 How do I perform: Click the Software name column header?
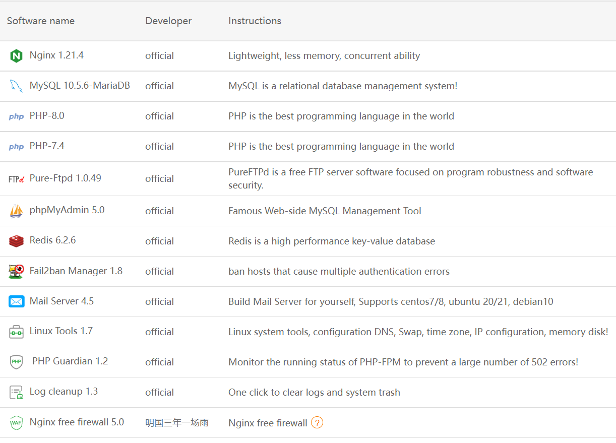[41, 21]
